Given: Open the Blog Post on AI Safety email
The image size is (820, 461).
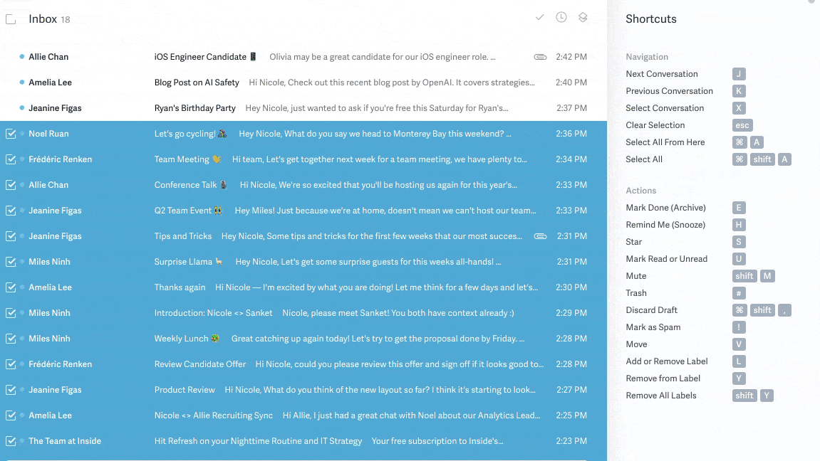Looking at the screenshot, I should point(197,83).
